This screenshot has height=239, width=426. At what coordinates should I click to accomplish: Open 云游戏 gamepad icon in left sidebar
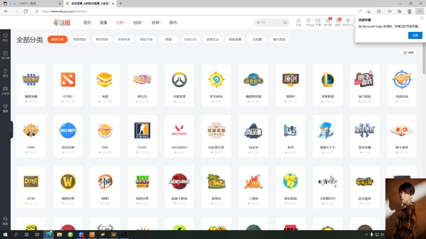click(x=5, y=90)
